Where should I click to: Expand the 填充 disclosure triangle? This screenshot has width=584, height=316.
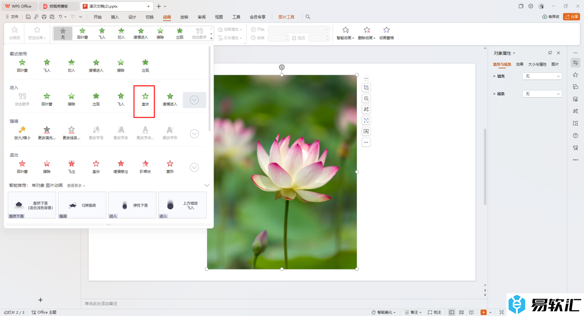[x=495, y=76]
